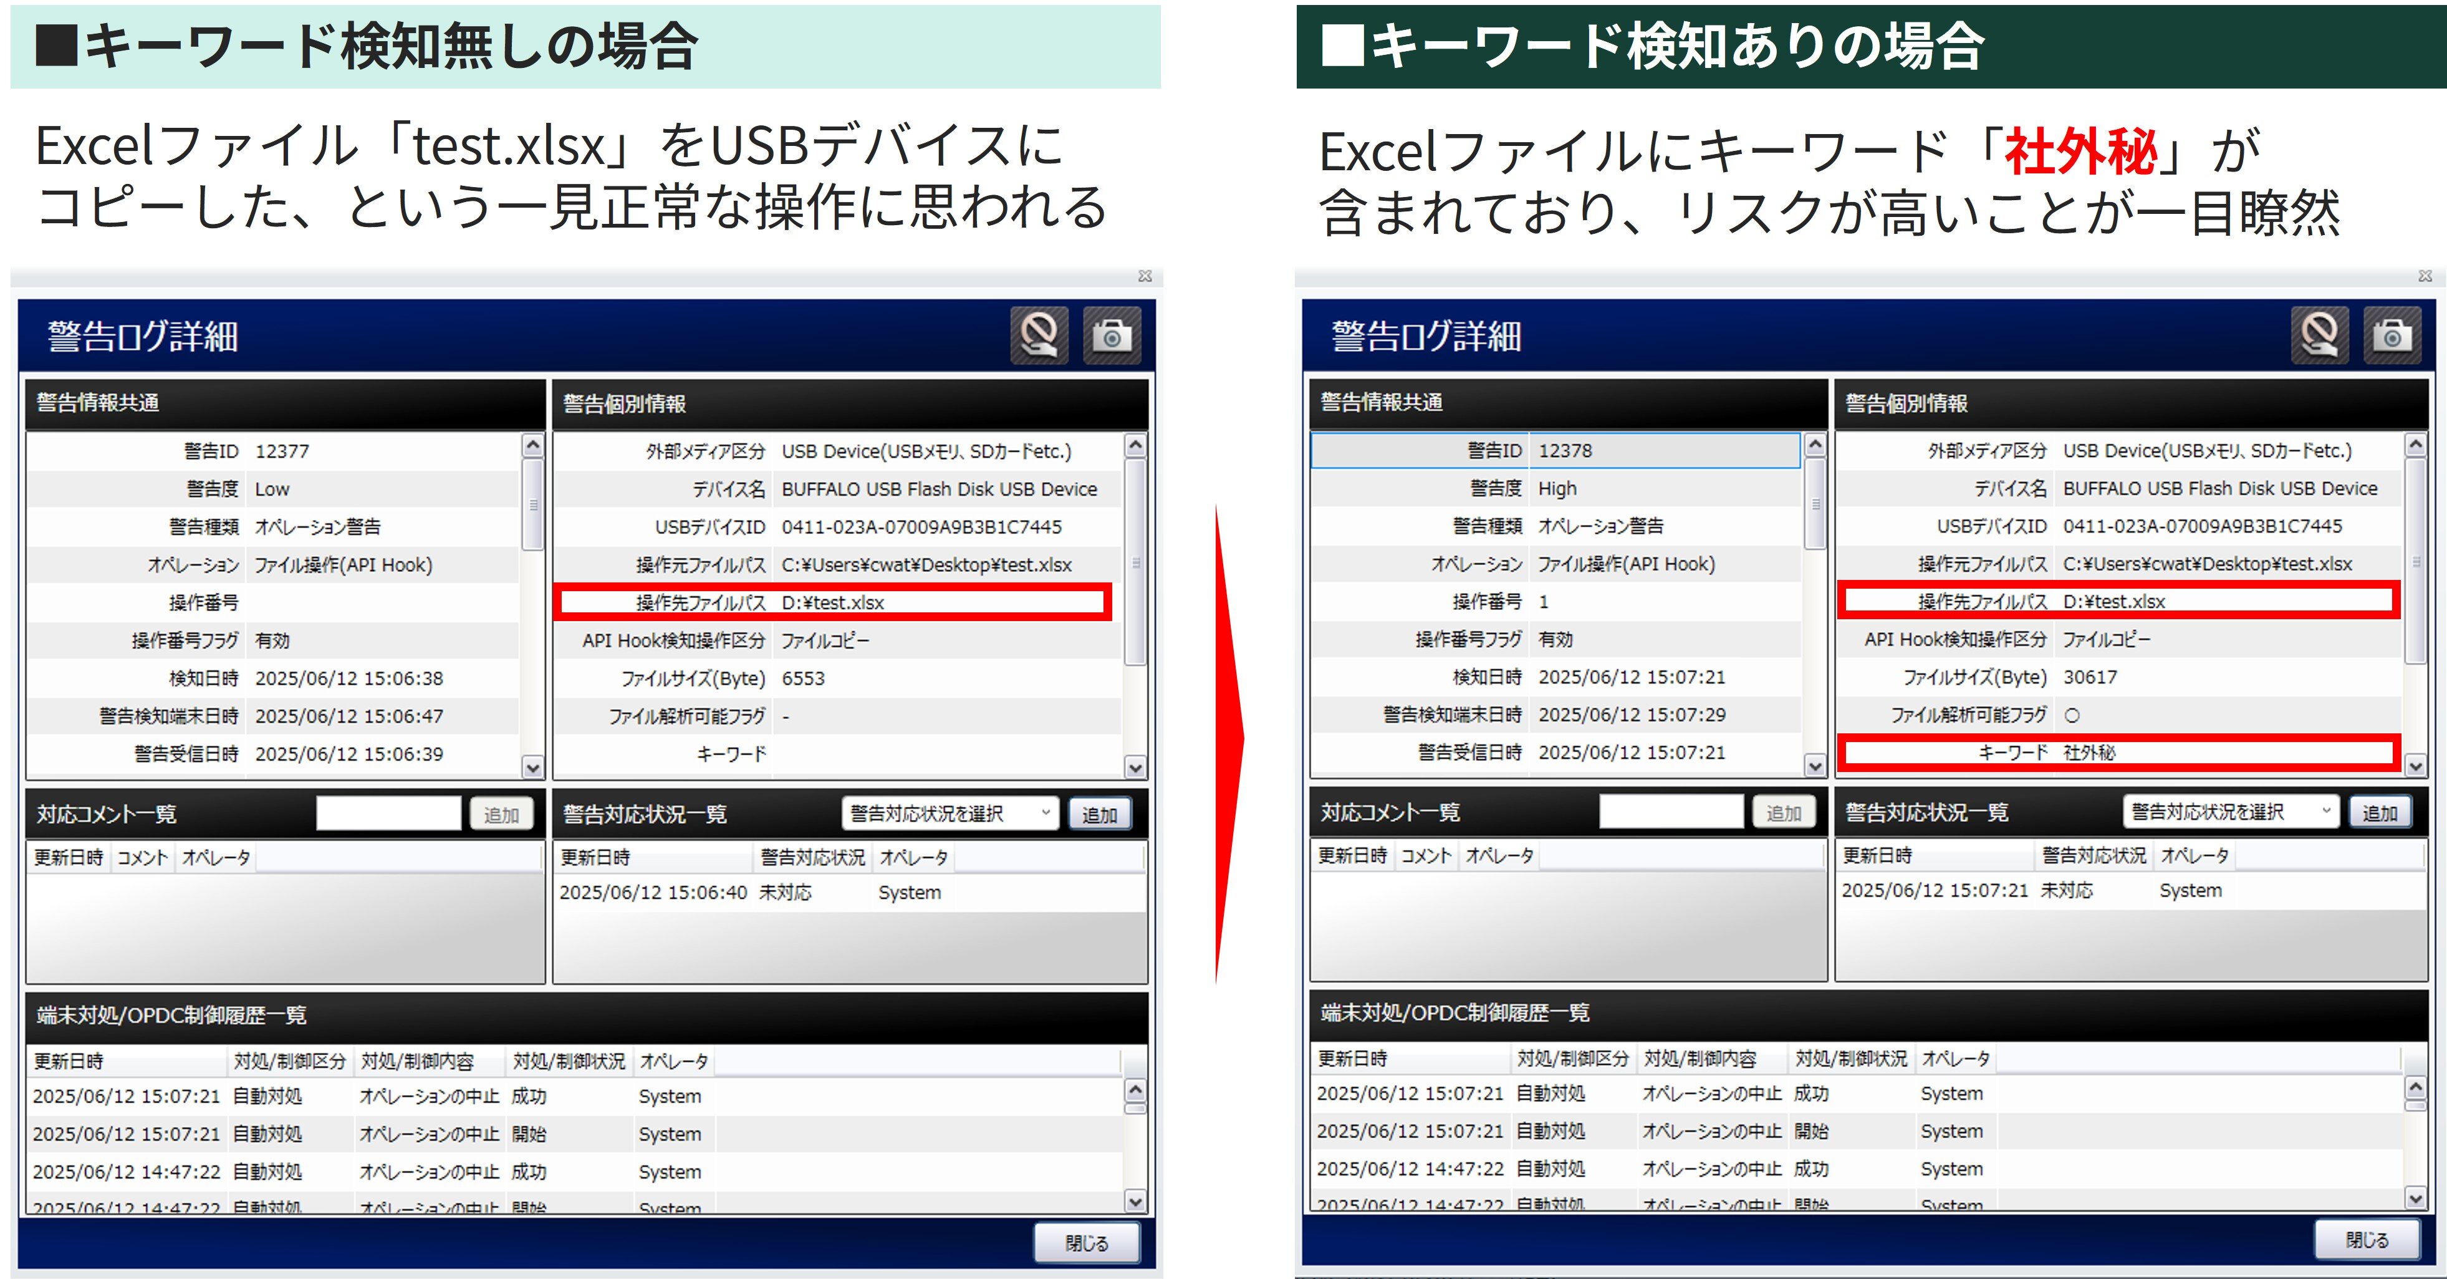The width and height of the screenshot is (2447, 1279).
Task: Click the down arrow of the left 警告情報共通 scrollbar
Action: coord(533,767)
